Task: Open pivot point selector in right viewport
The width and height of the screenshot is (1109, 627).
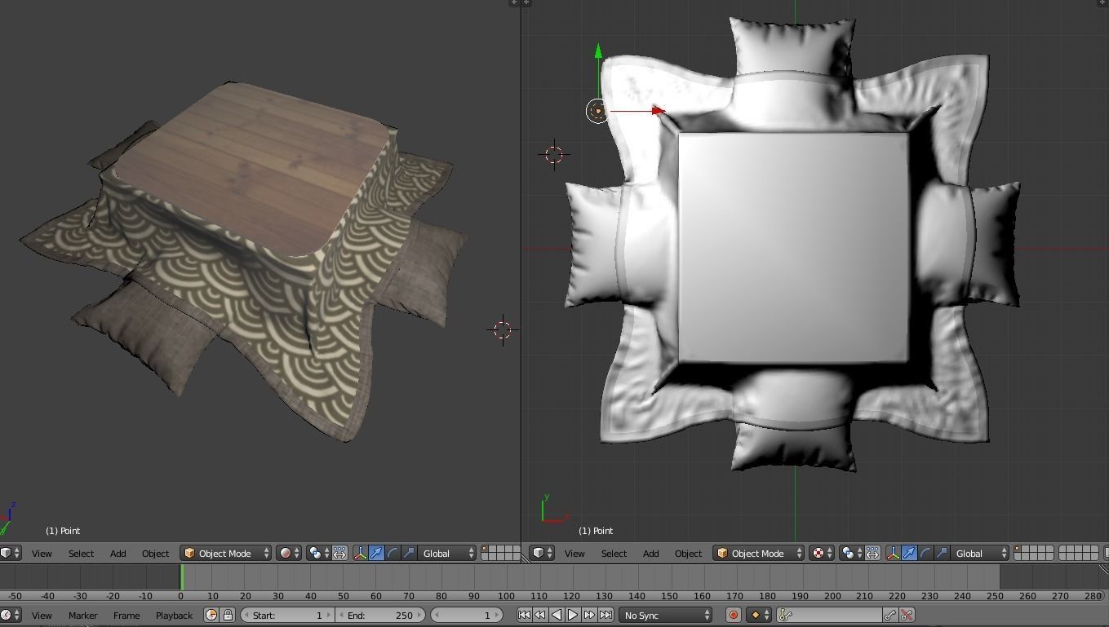Action: pos(851,553)
